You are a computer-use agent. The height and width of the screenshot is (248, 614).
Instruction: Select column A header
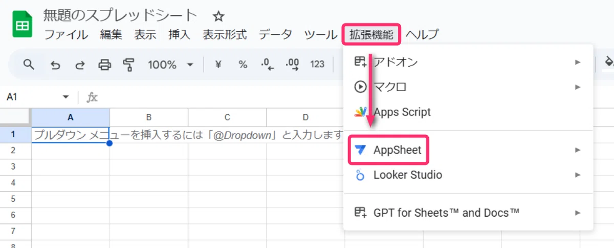(x=71, y=117)
